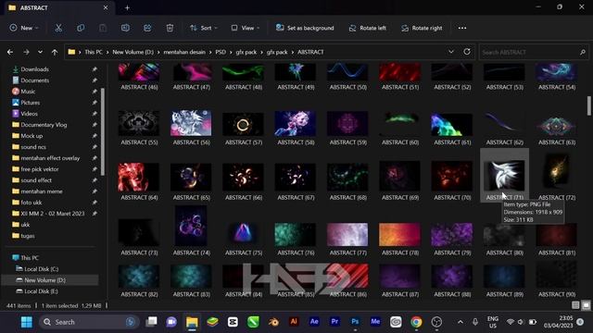Screen dimensions: 593x333
Task: Click the Refresh icon
Action: [x=467, y=52]
